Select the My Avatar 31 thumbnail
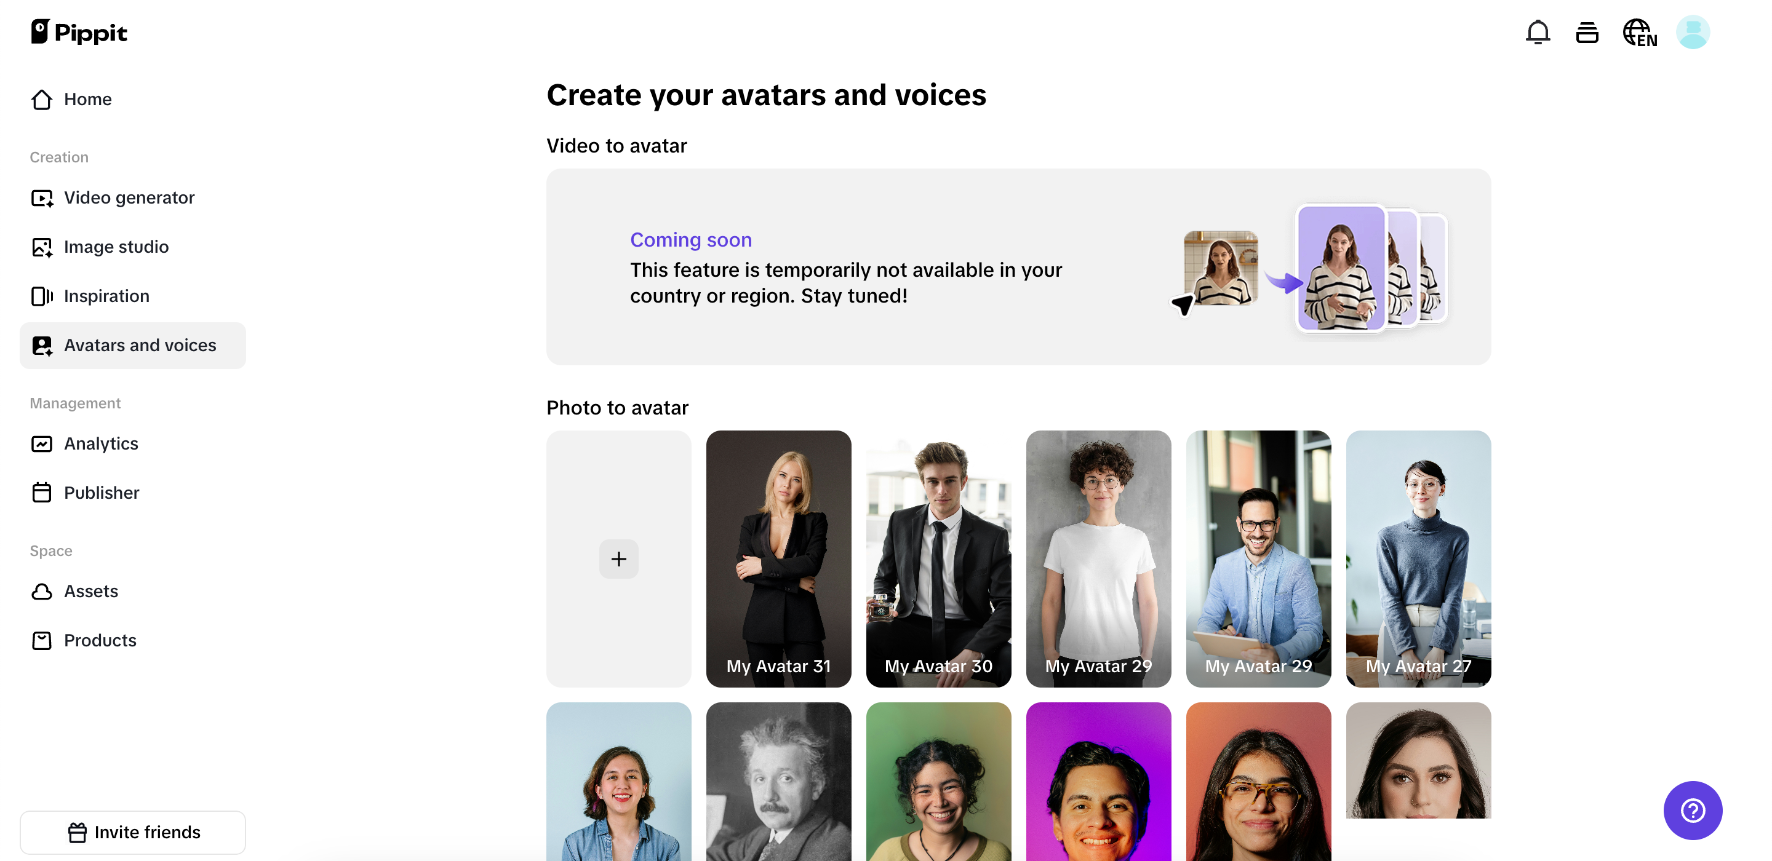The height and width of the screenshot is (861, 1772). pos(778,558)
